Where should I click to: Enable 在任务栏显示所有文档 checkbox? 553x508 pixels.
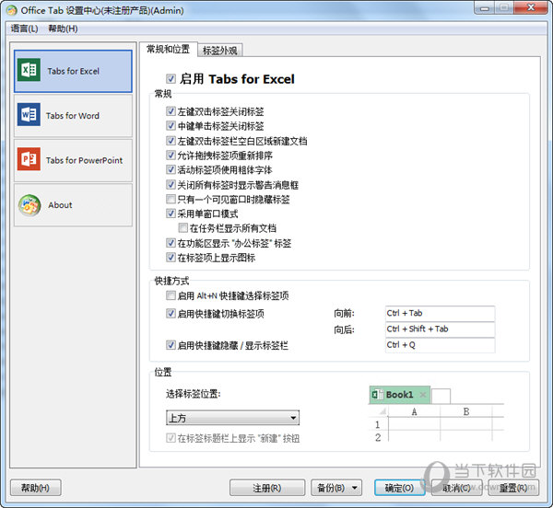[x=183, y=228]
